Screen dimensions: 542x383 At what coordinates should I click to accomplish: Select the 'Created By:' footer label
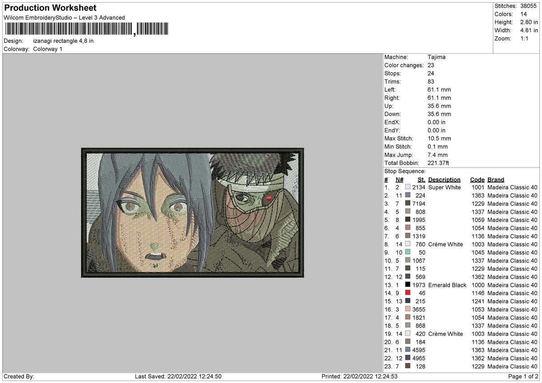click(19, 376)
